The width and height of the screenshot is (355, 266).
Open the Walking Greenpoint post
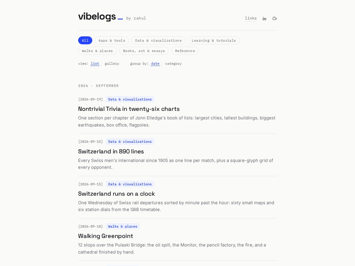pos(106,236)
